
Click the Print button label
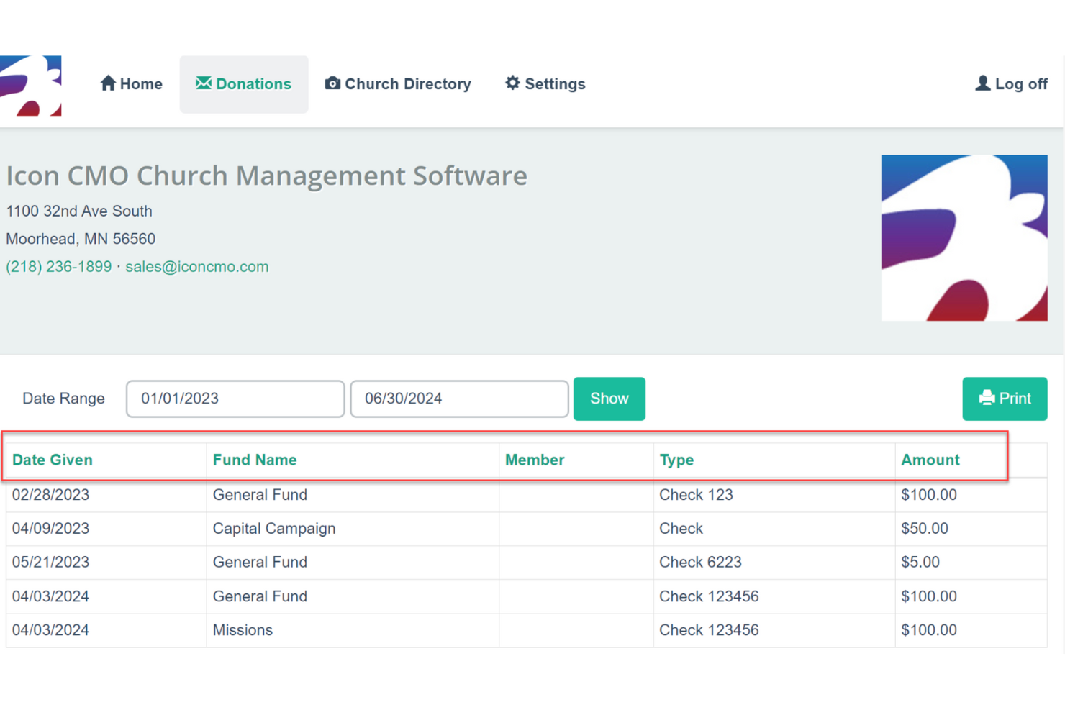pyautogui.click(x=1015, y=399)
